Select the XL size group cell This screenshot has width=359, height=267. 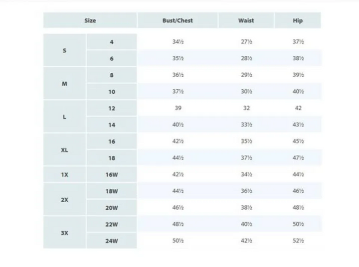64,150
